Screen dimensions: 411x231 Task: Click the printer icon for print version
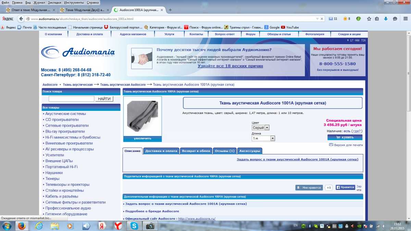tap(331, 145)
